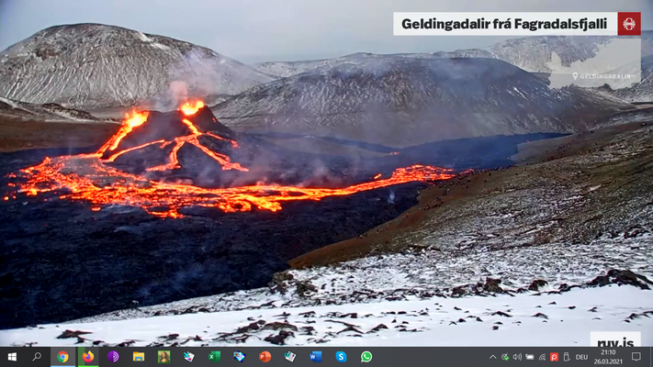Launch Word from the taskbar

coord(316,357)
